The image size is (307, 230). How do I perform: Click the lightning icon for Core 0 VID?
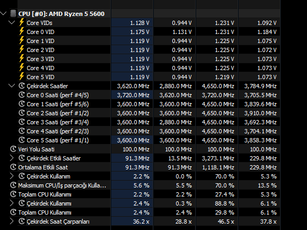(22, 31)
